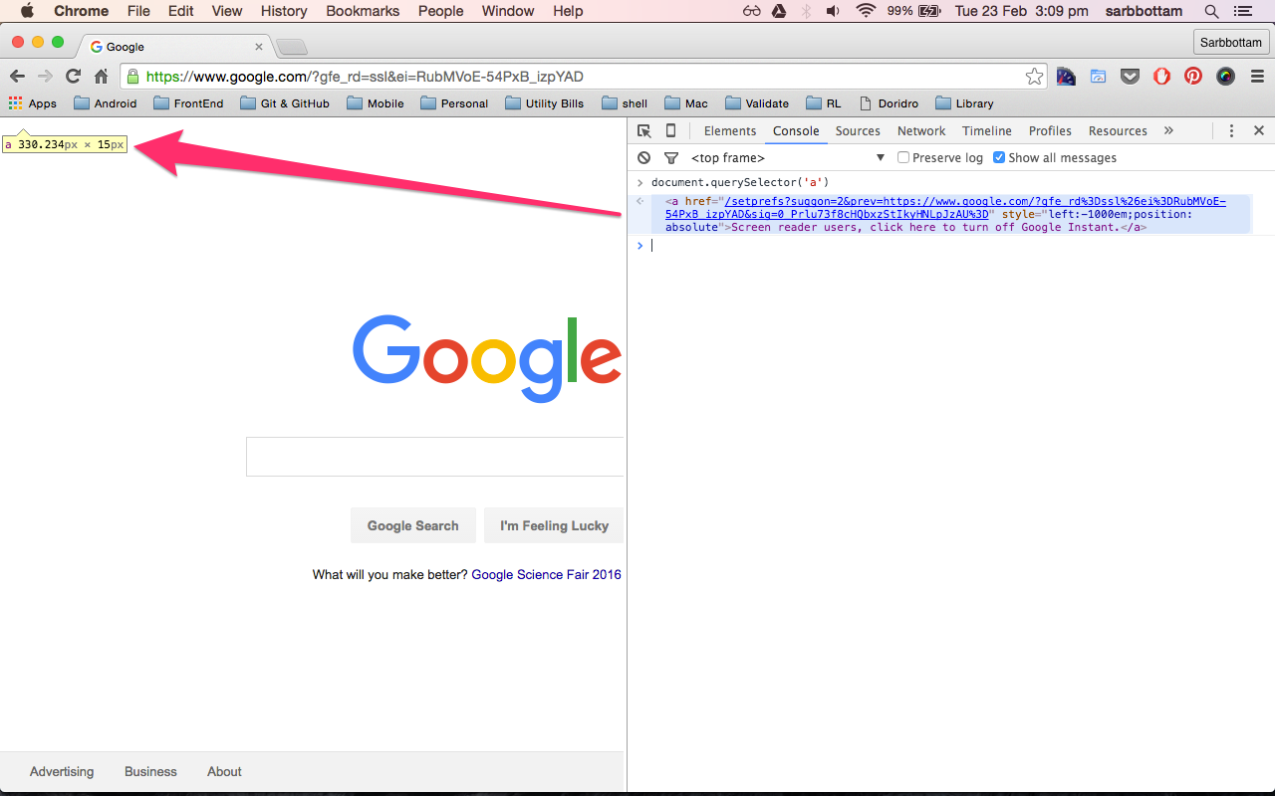
Task: Open the glasses menu bar icon
Action: [x=752, y=11]
